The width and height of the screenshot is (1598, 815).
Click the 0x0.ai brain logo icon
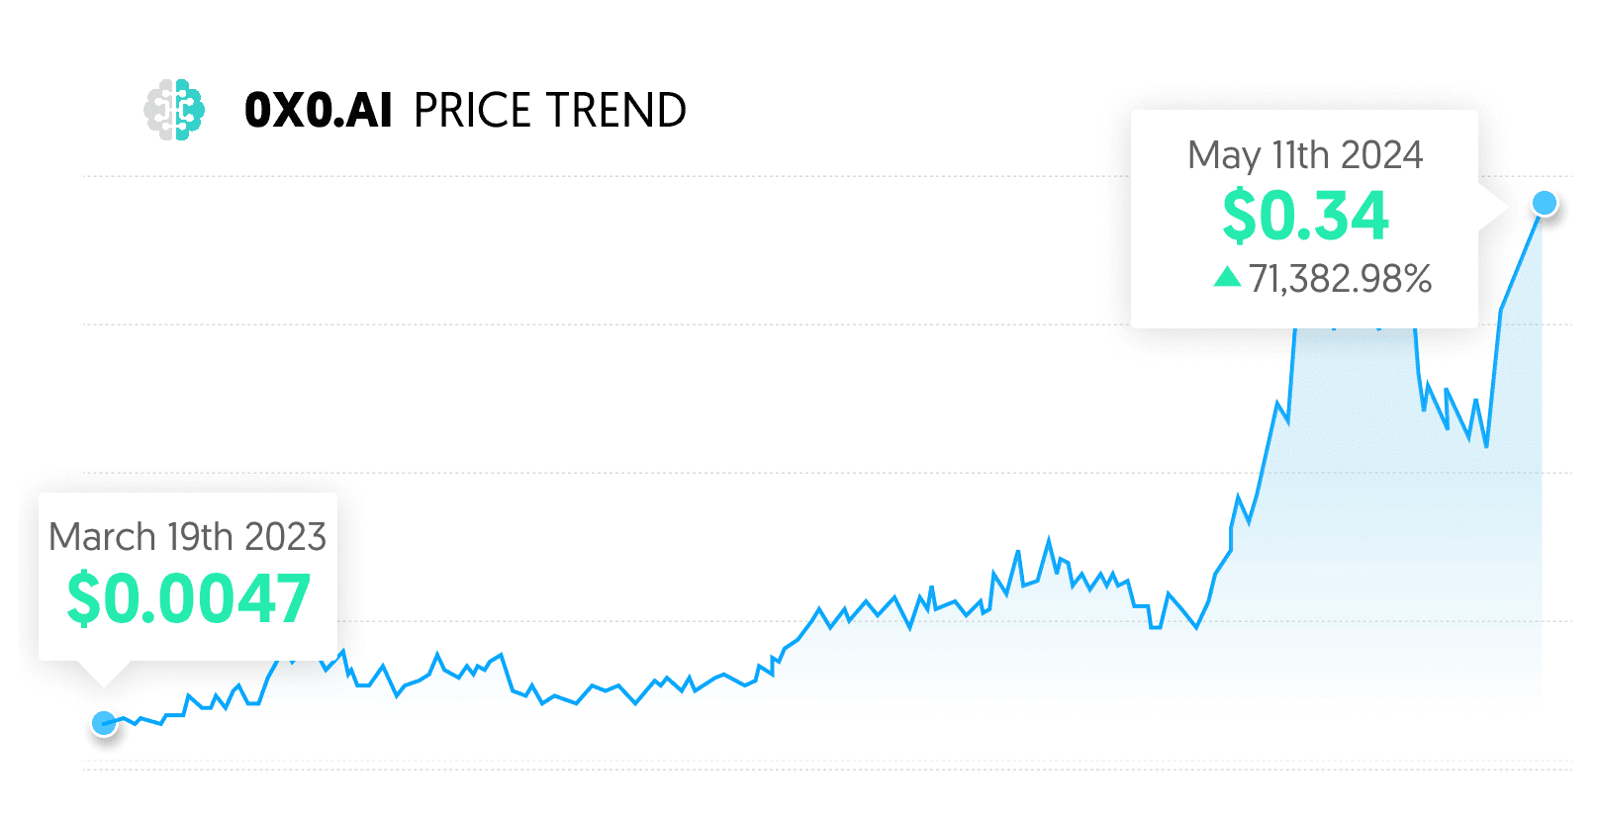point(174,109)
